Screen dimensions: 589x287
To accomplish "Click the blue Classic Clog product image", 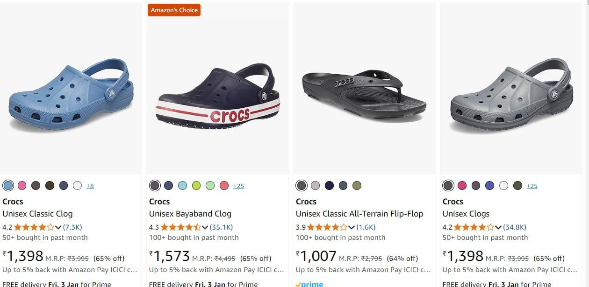I will click(71, 96).
